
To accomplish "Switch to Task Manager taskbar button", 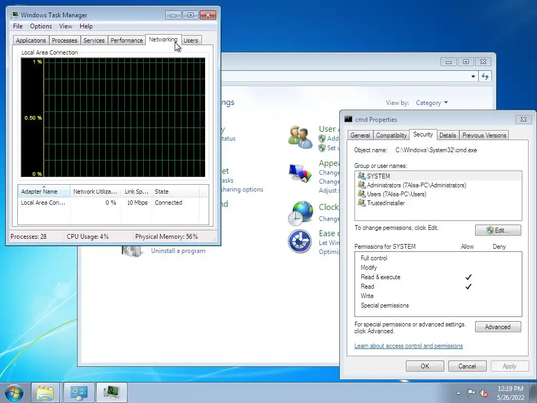I will pos(112,393).
